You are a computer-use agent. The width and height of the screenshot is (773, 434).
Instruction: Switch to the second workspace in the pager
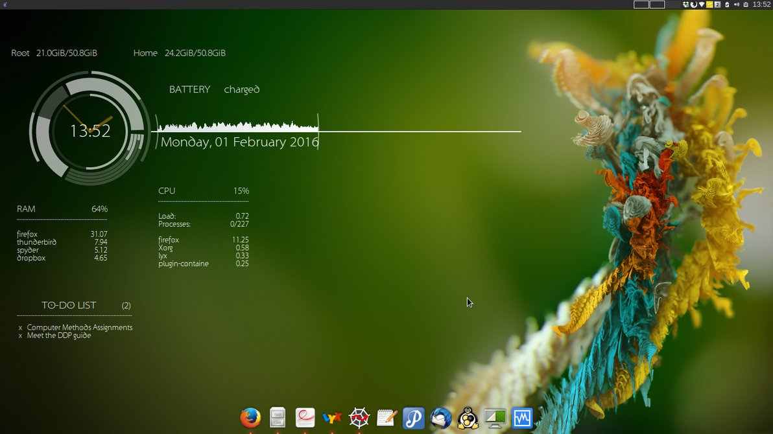point(658,4)
